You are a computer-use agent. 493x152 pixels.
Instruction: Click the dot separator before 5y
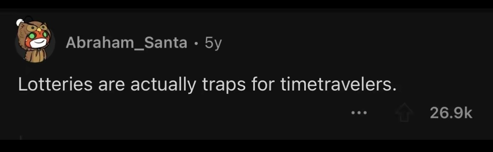click(196, 44)
